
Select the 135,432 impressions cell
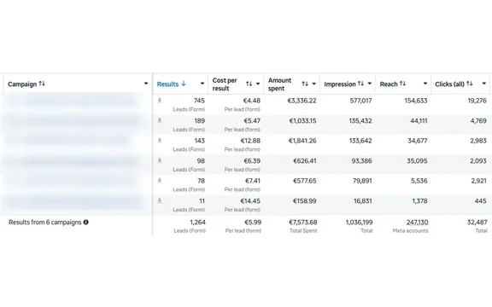(360, 120)
